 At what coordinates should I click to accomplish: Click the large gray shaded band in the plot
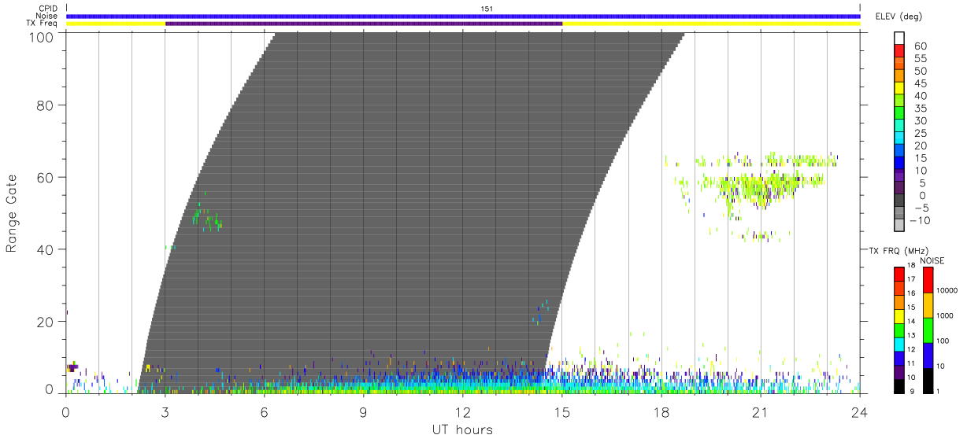pos(409,212)
